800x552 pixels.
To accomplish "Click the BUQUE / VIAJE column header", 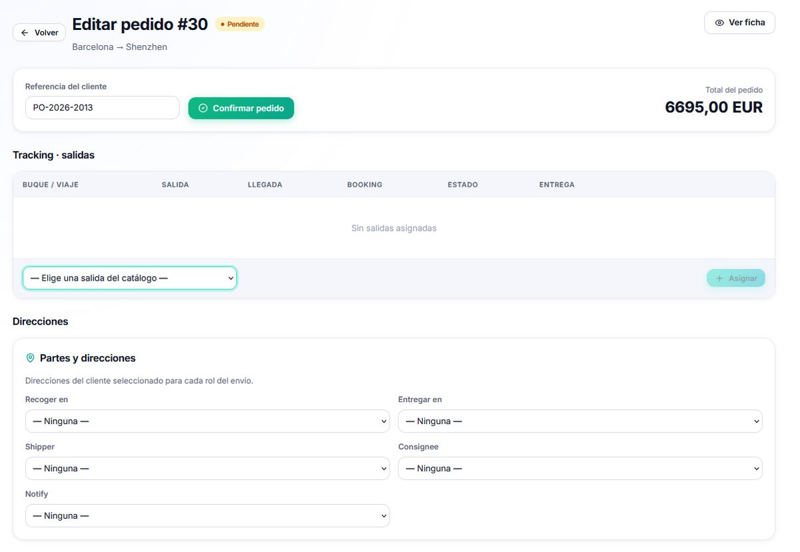I will click(x=51, y=185).
